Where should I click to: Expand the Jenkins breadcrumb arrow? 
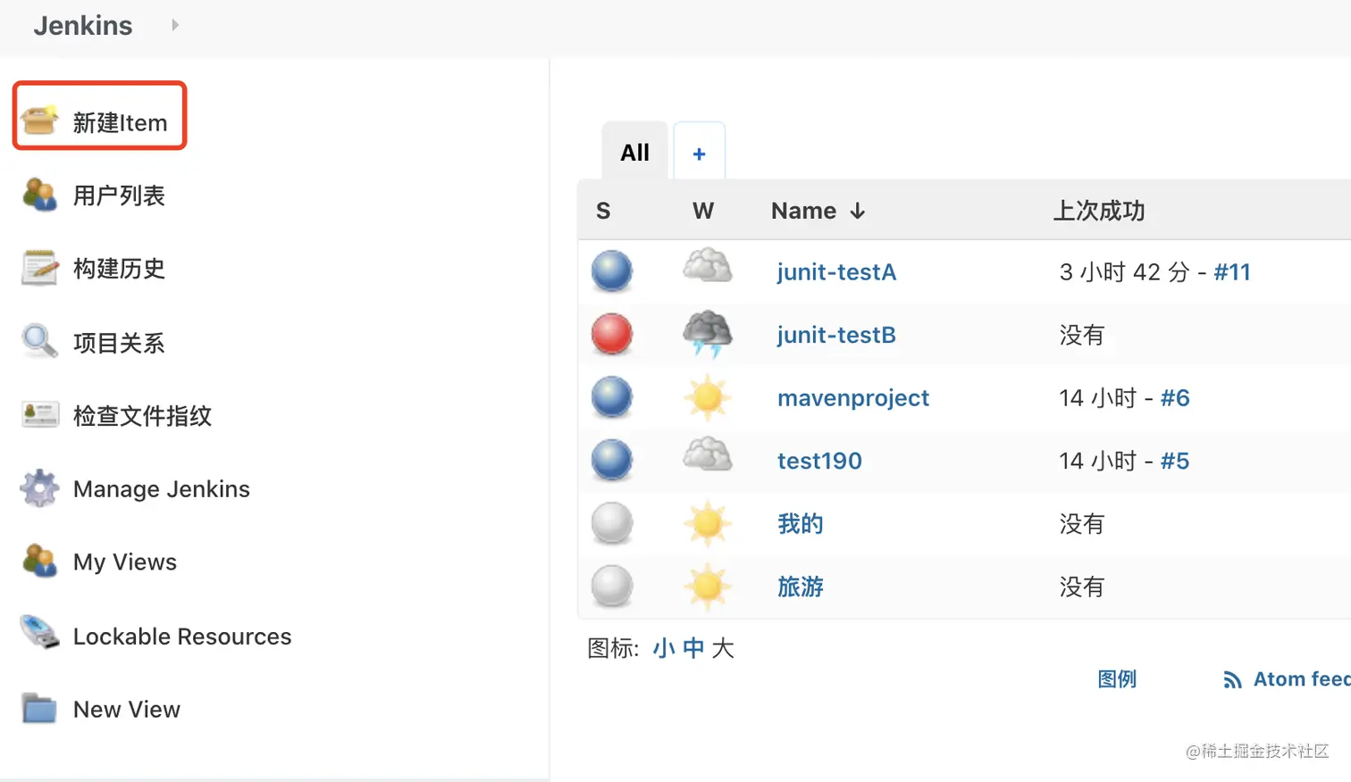[x=175, y=25]
